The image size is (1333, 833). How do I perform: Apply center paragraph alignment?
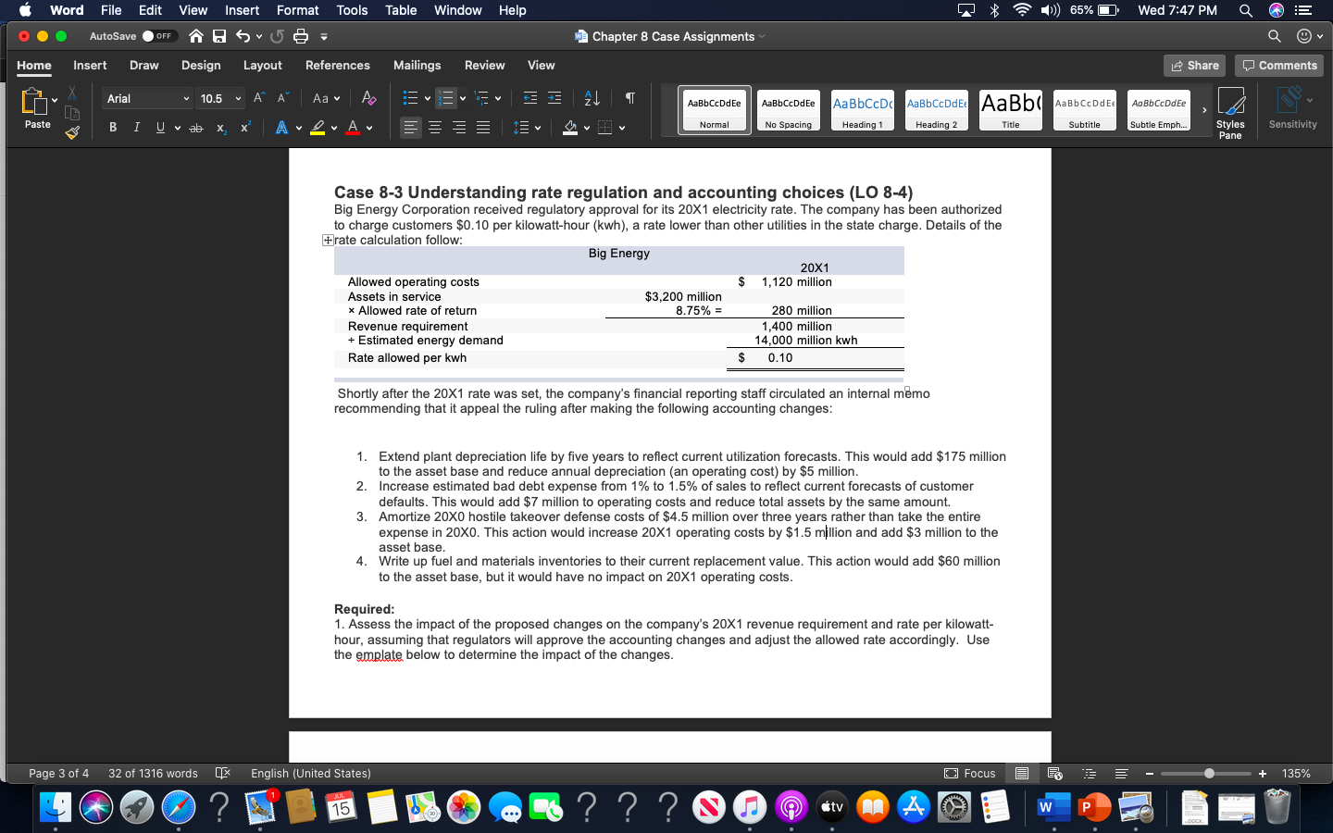click(433, 127)
